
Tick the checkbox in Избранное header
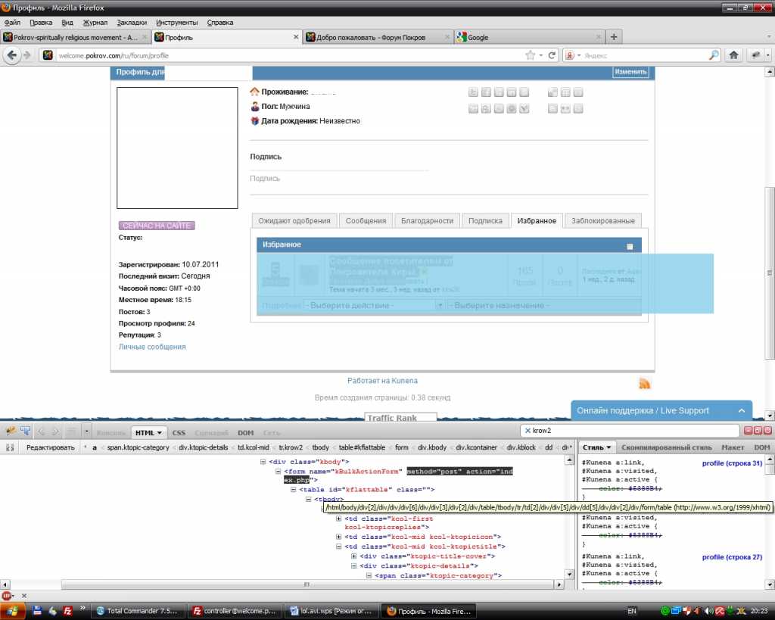pos(630,246)
